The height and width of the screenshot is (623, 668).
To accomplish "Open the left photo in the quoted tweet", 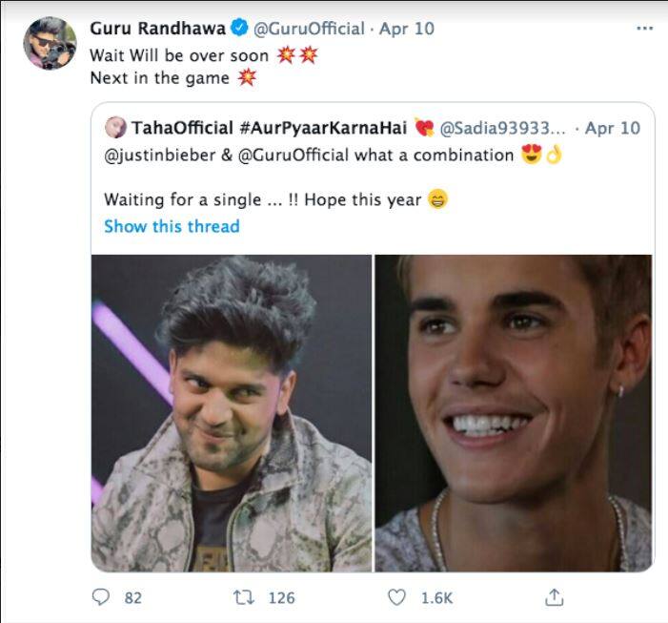I will [x=232, y=412].
